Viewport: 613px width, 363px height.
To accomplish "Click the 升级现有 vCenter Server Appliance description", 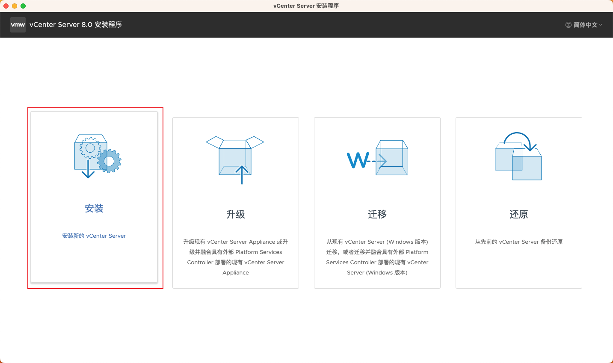I will [x=236, y=257].
